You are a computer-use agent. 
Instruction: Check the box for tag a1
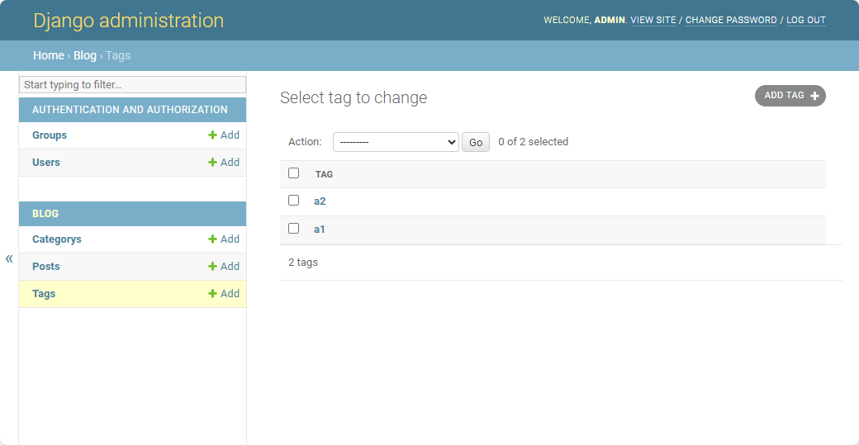[x=294, y=228]
